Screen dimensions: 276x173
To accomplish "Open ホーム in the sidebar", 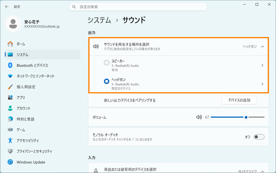I will [42, 44].
